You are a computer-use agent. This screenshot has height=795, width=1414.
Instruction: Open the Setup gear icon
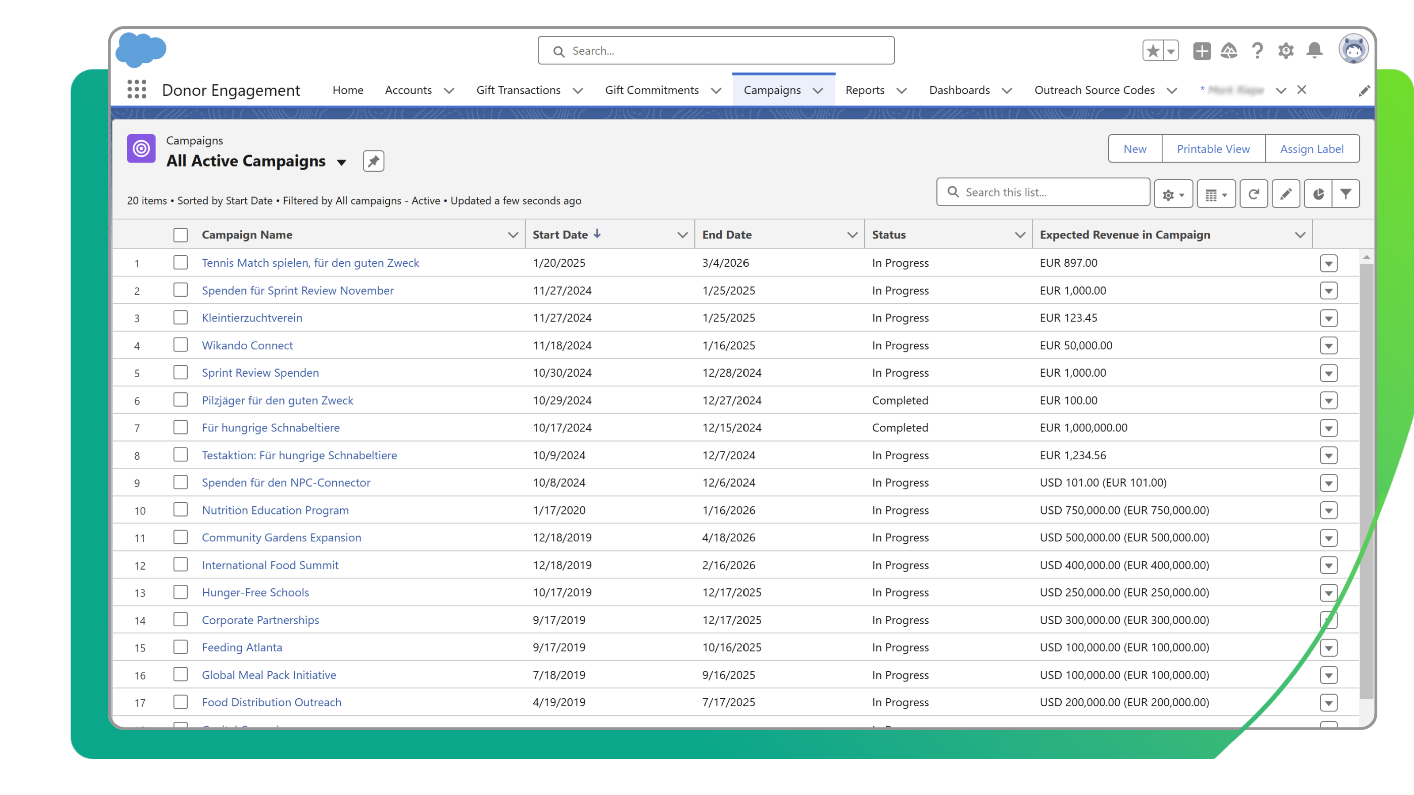point(1285,50)
